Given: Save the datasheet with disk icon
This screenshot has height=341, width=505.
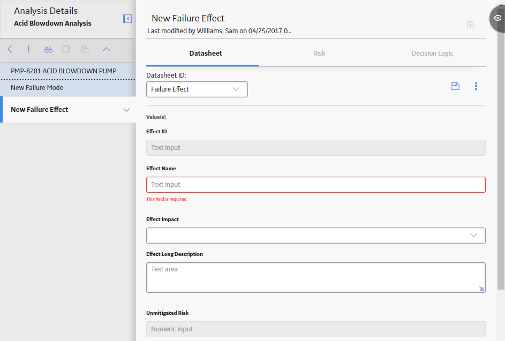Looking at the screenshot, I should [x=455, y=86].
